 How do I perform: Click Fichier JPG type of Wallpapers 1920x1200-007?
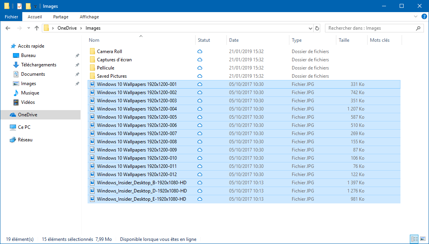click(303, 134)
